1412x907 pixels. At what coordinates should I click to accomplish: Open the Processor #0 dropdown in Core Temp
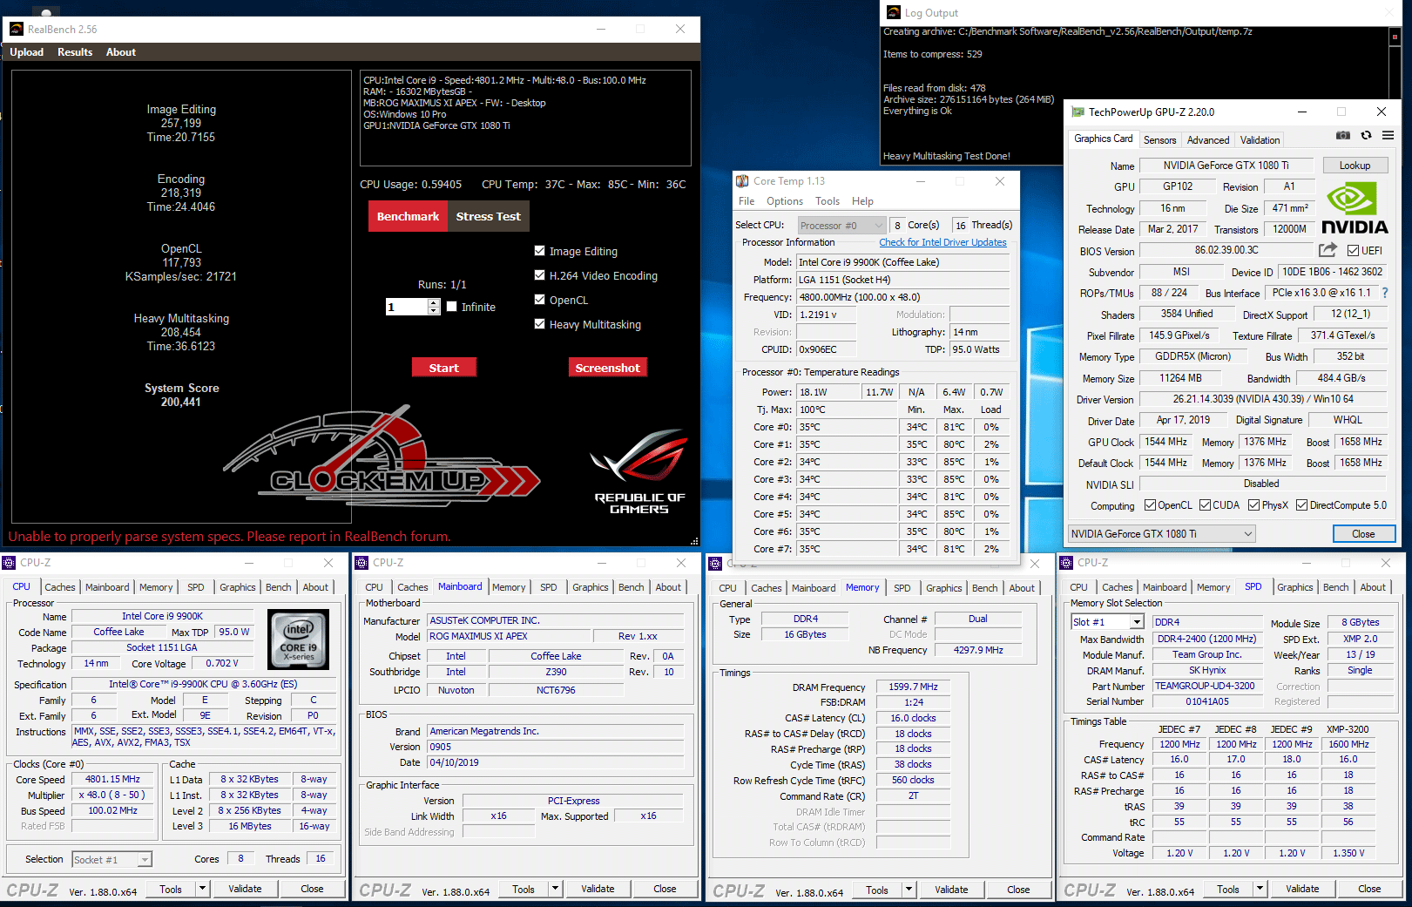click(x=878, y=226)
